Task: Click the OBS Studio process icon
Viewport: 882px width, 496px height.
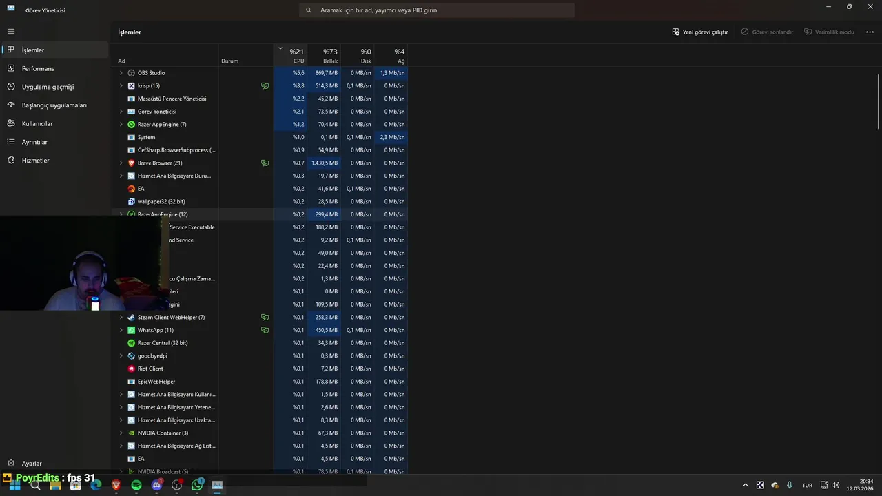Action: pos(132,73)
